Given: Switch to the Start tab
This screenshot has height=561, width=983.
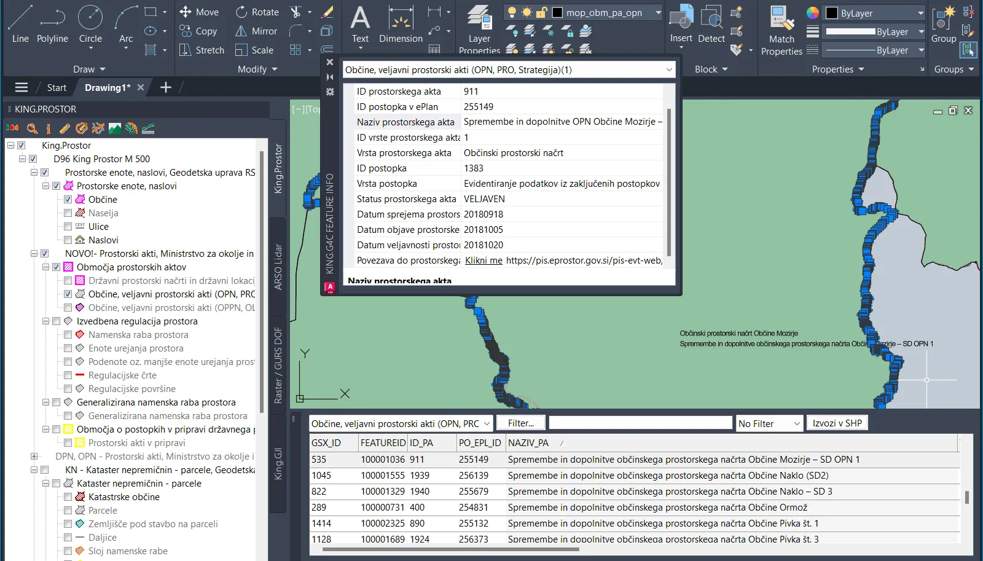Looking at the screenshot, I should coord(57,88).
